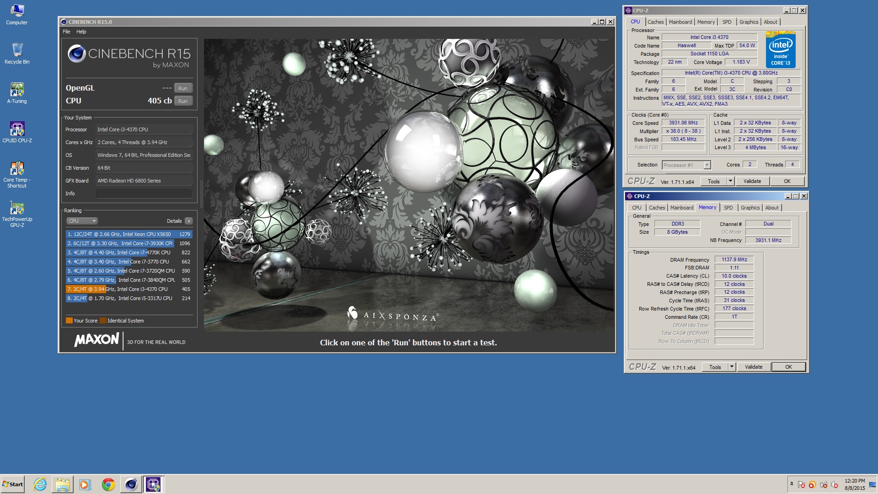The width and height of the screenshot is (878, 494).
Task: Click the upper CPU-Z title bar icon
Action: click(x=628, y=11)
